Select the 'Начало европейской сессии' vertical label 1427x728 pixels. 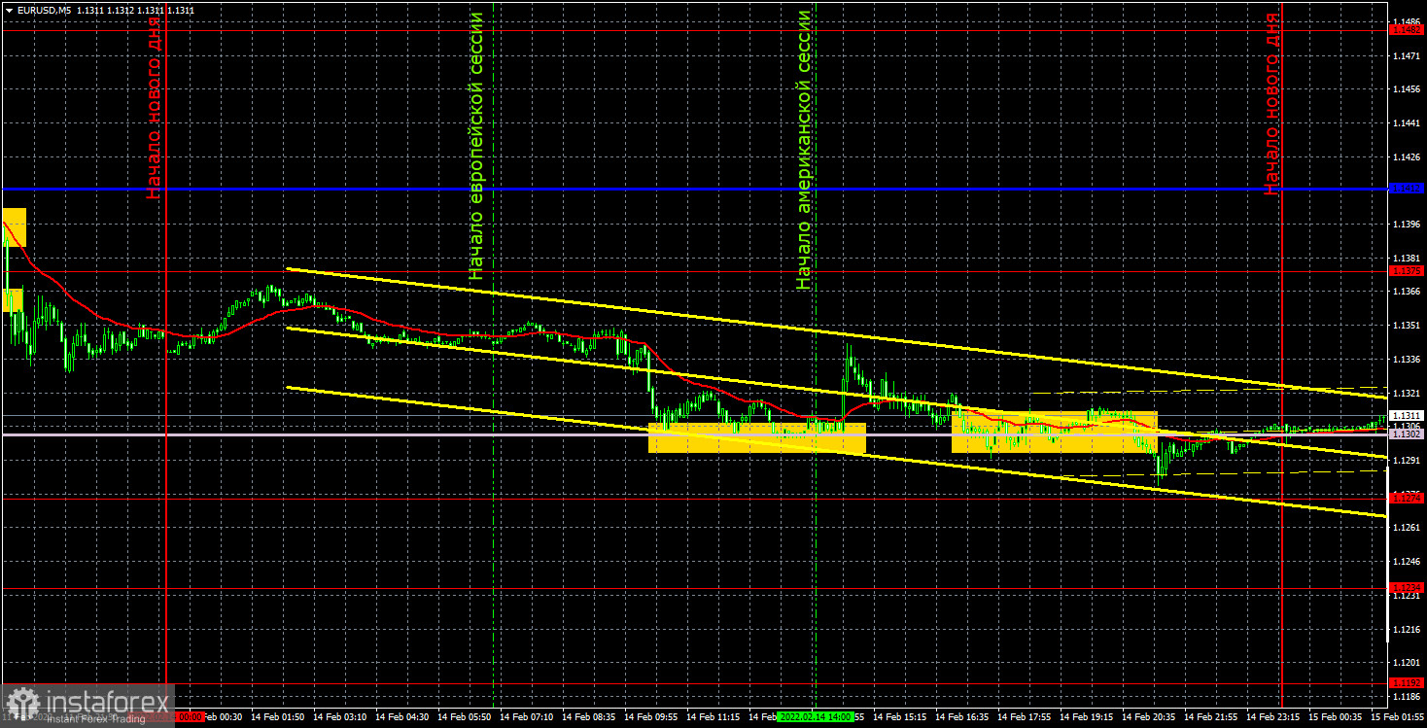[476, 146]
